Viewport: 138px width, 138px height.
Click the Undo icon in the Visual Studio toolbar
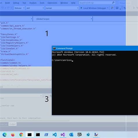tap(3, 8)
